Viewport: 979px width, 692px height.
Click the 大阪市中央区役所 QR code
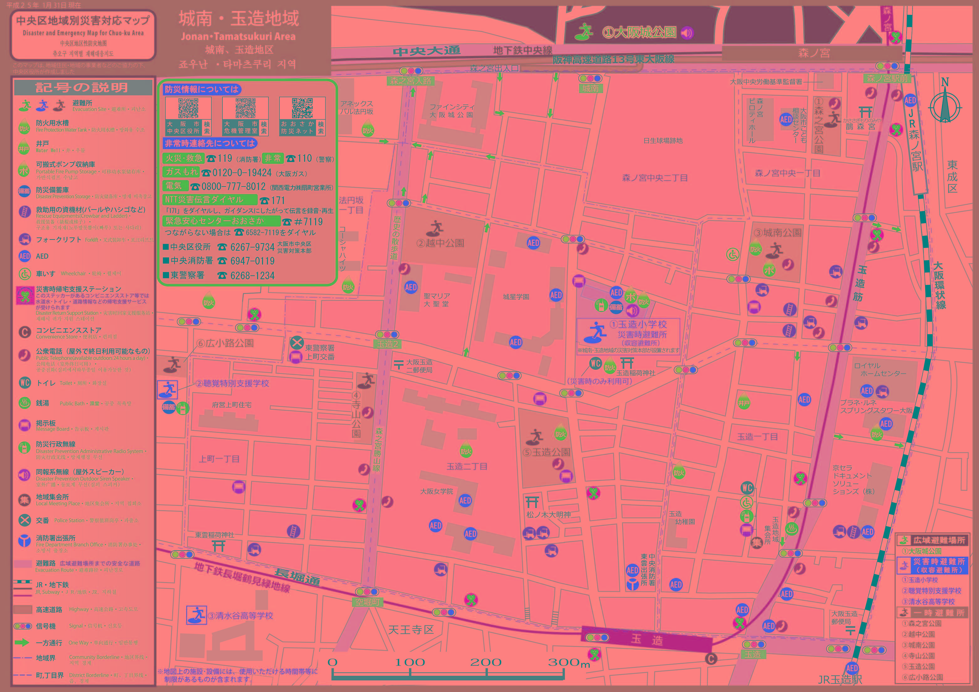point(188,108)
